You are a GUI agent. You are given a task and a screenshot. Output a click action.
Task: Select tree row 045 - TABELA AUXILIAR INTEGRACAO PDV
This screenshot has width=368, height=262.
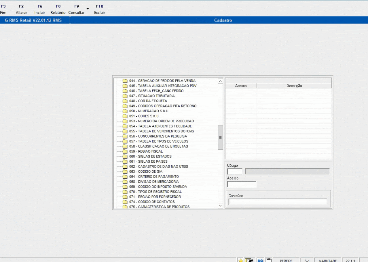click(x=163, y=86)
